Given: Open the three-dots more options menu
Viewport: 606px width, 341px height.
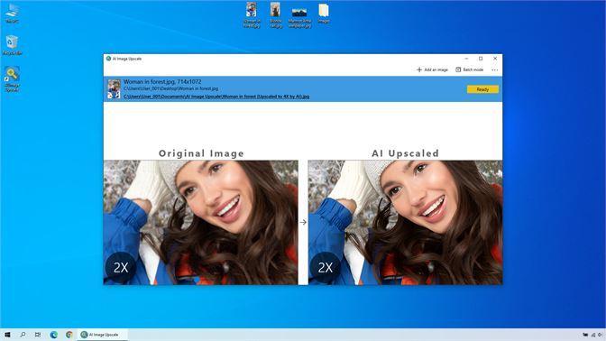Looking at the screenshot, I should (495, 70).
